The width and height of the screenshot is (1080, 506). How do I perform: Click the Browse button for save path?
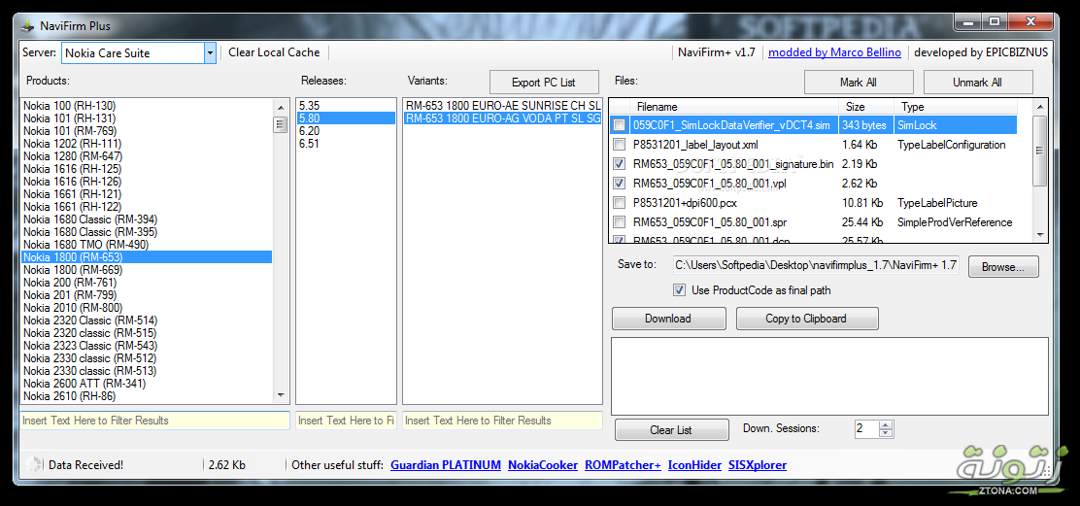1003,266
